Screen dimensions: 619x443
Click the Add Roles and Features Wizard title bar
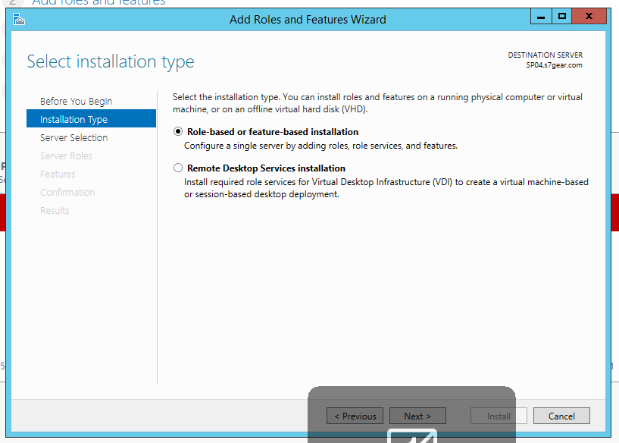pyautogui.click(x=308, y=20)
